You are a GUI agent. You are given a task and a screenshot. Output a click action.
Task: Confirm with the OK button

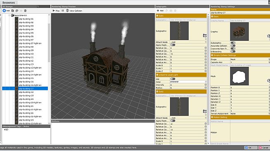[251, 148]
